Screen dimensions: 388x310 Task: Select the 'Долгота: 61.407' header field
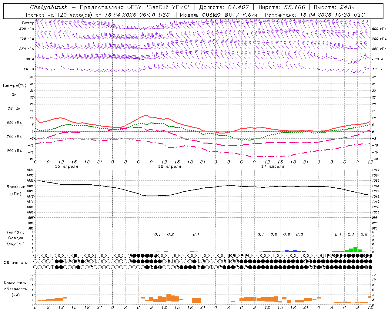tap(224, 7)
